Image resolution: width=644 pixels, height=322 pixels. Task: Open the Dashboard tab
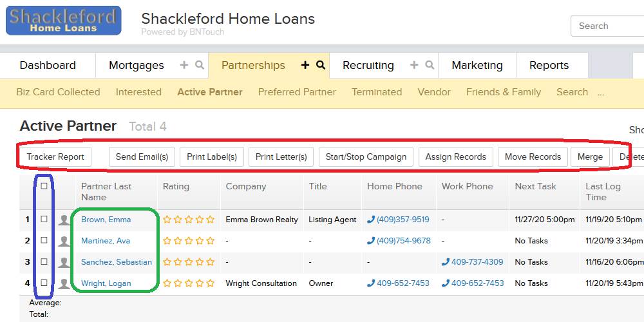coord(48,65)
